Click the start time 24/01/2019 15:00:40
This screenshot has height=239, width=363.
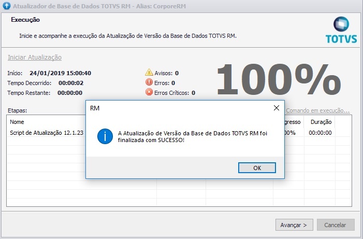[60, 73]
